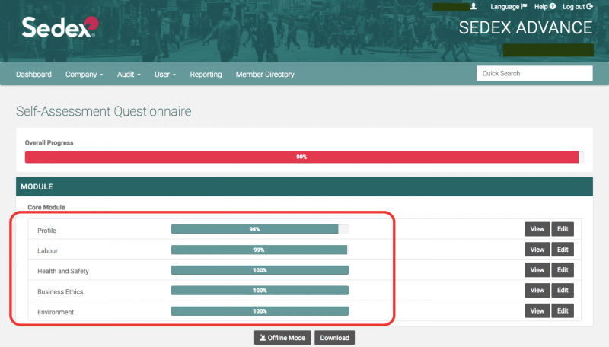The width and height of the screenshot is (609, 347).
Task: Expand the Company dropdown menu
Action: coord(84,75)
